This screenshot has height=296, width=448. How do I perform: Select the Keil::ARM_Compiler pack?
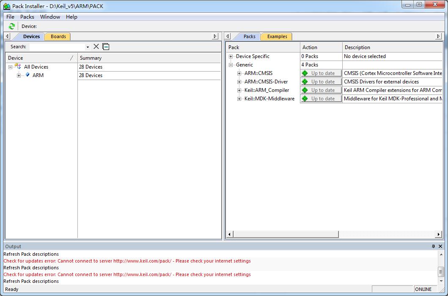267,90
